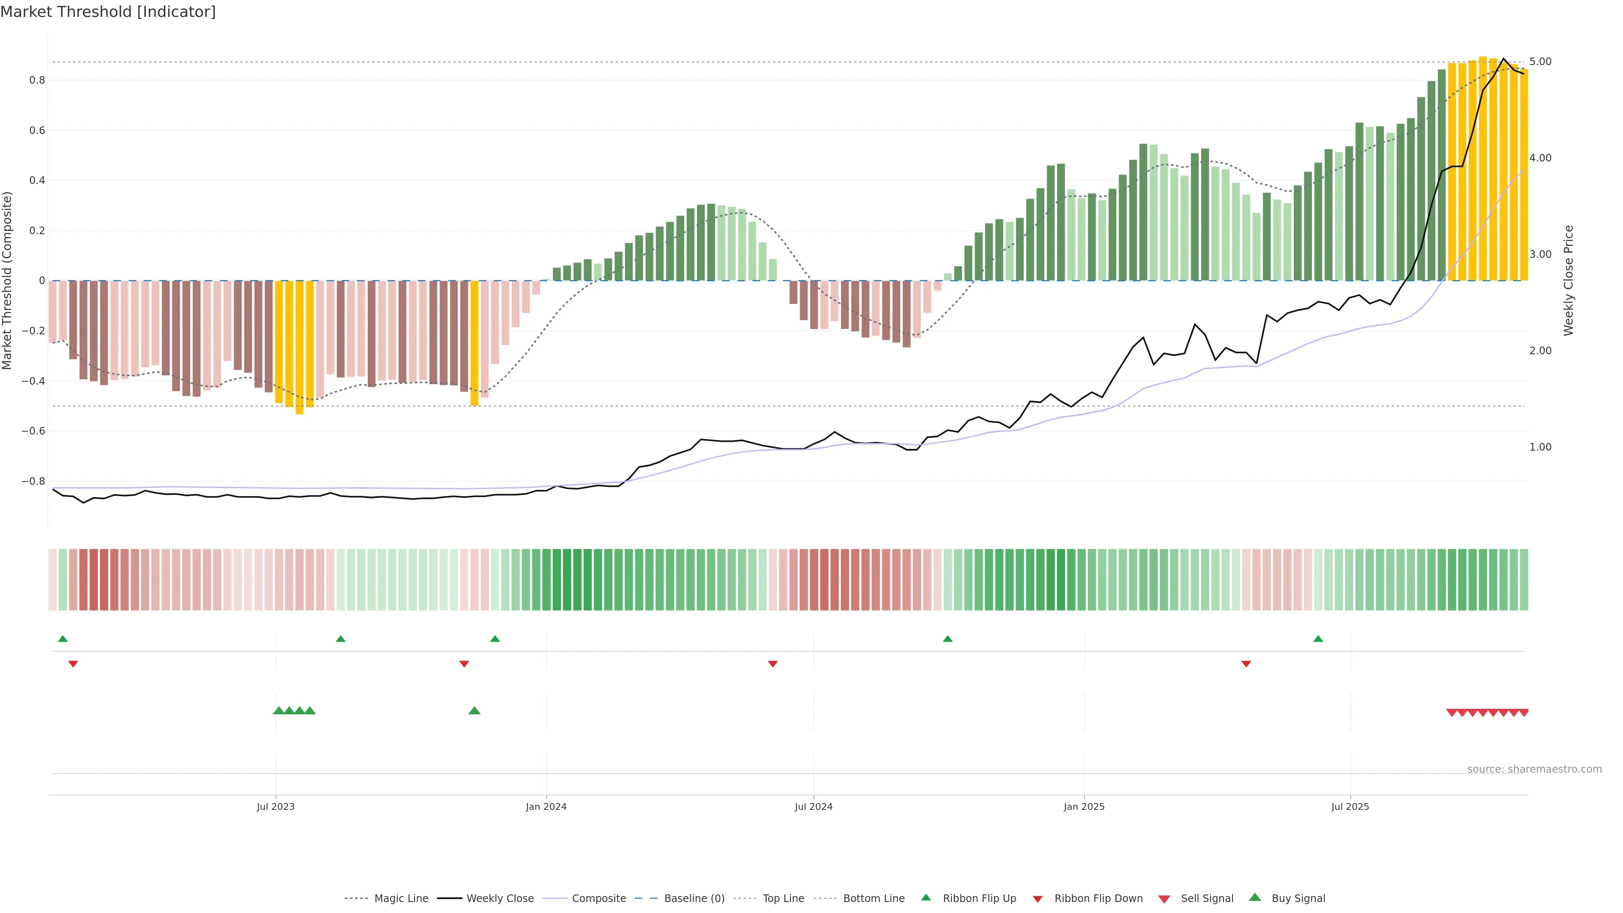Click the Sell Signal legend icon
This screenshot has height=913, width=1623.
pos(1164,899)
